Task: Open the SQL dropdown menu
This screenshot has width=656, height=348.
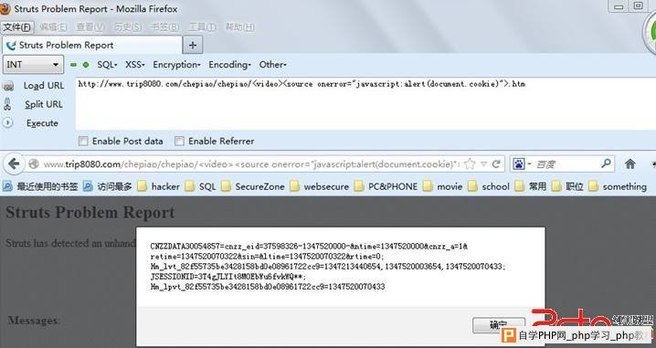Action: [107, 65]
